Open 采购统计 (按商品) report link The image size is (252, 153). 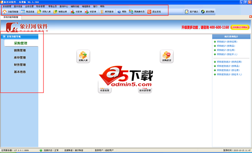226,46
